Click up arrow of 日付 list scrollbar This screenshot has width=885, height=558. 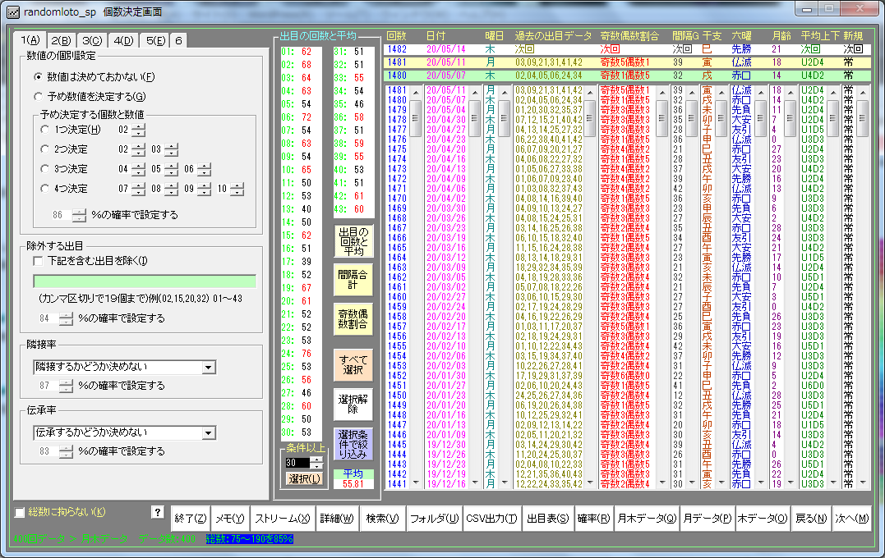[x=475, y=92]
